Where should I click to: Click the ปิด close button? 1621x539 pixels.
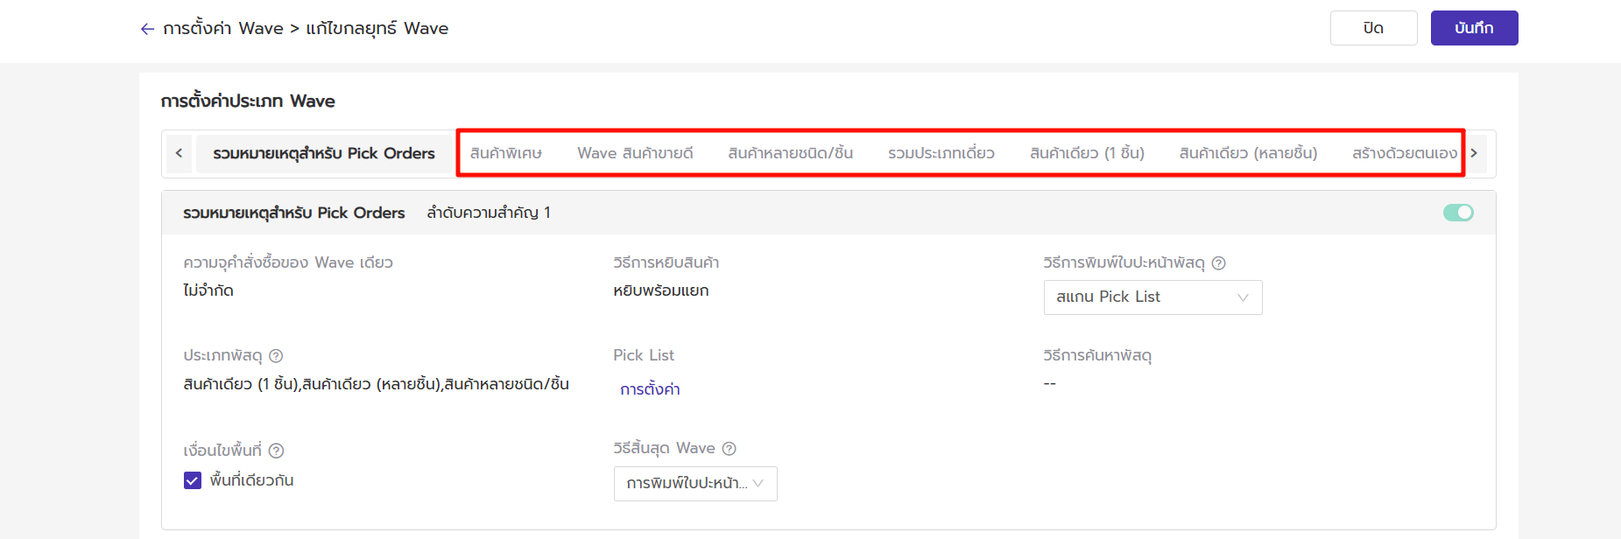click(1372, 28)
